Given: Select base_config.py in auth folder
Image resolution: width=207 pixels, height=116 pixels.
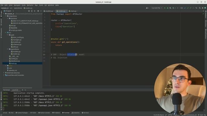Looking at the screenshot, I should click(17, 37).
